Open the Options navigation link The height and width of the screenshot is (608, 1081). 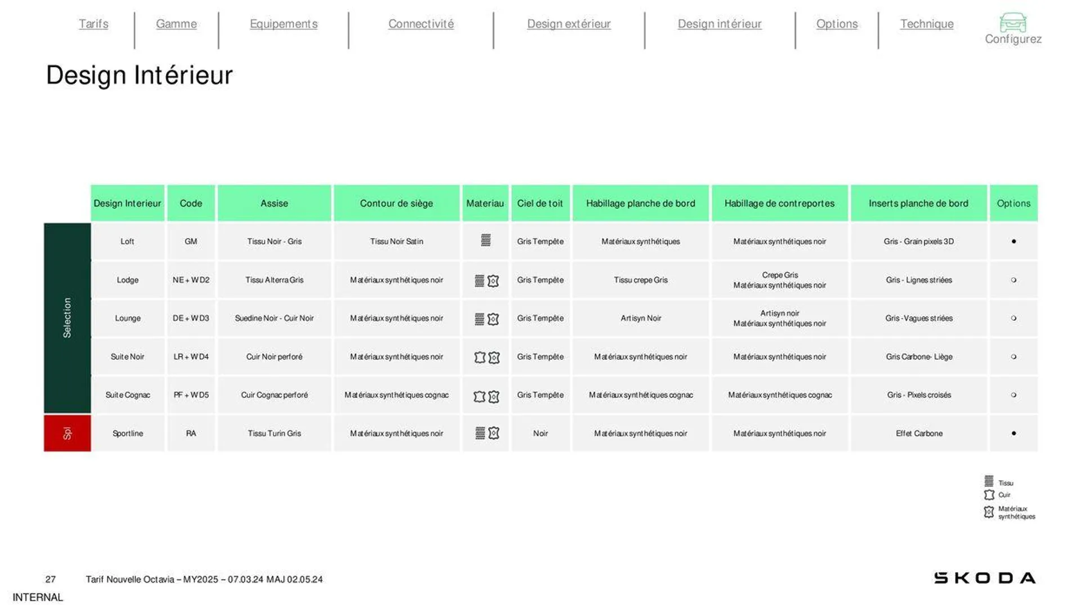click(x=837, y=24)
